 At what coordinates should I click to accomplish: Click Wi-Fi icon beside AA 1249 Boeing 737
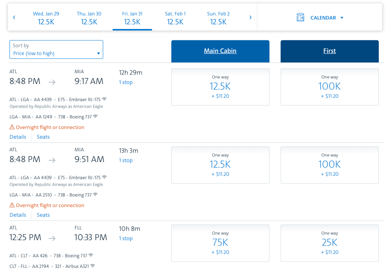point(95,116)
